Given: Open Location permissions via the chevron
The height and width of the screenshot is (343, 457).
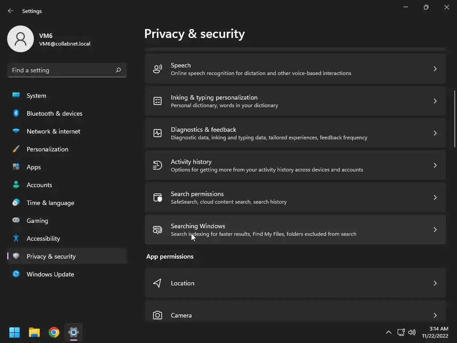Looking at the screenshot, I should click(435, 283).
